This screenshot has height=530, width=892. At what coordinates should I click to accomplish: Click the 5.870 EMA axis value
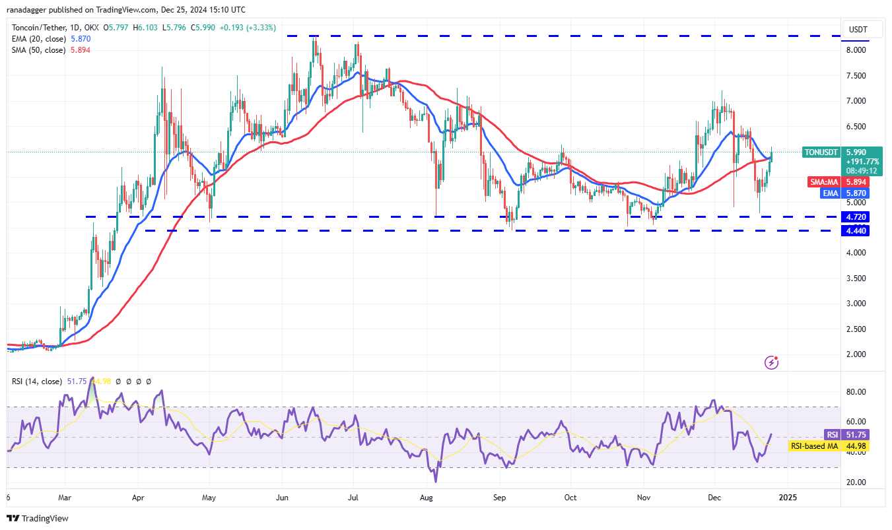(856, 193)
